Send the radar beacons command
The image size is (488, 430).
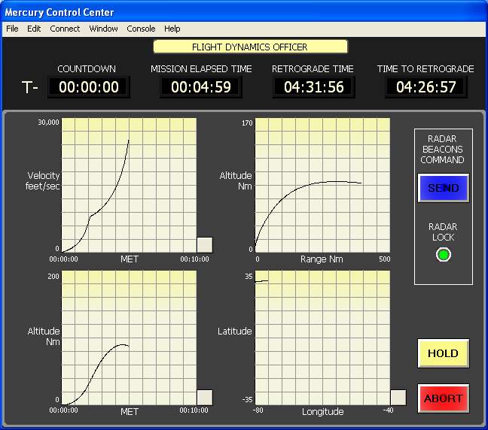[x=443, y=188]
